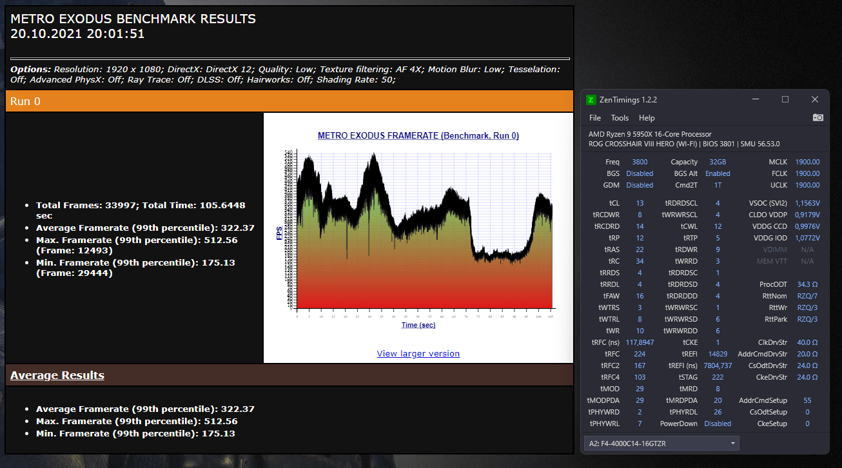Click the tRFC (ns) value 117,8947
842x468 pixels.
click(x=640, y=342)
